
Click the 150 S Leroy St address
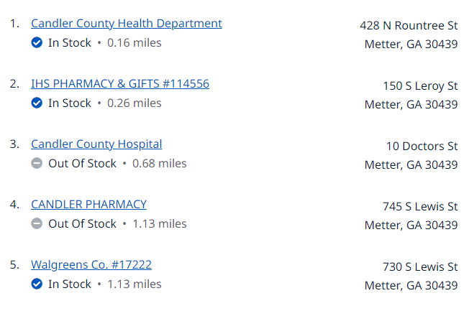point(420,86)
